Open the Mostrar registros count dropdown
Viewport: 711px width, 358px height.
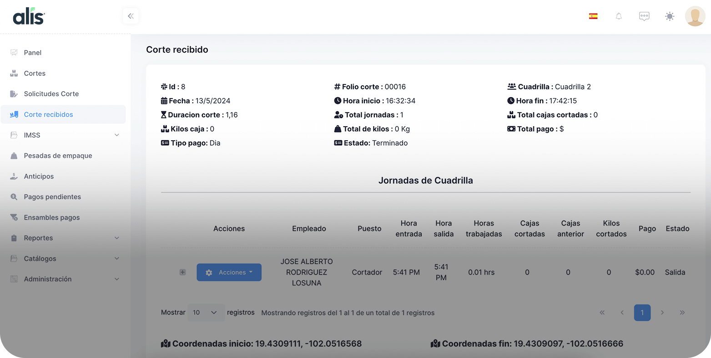coord(206,313)
